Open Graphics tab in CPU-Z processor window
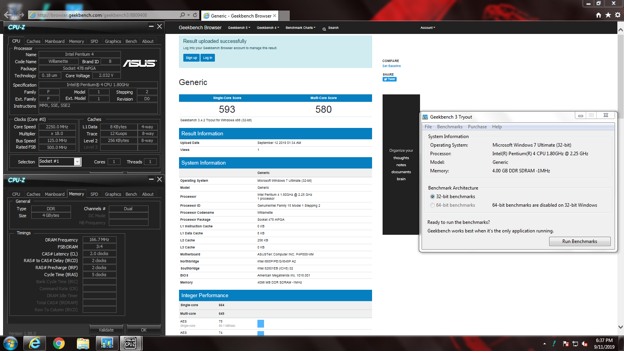624x351 pixels. pos(113,41)
